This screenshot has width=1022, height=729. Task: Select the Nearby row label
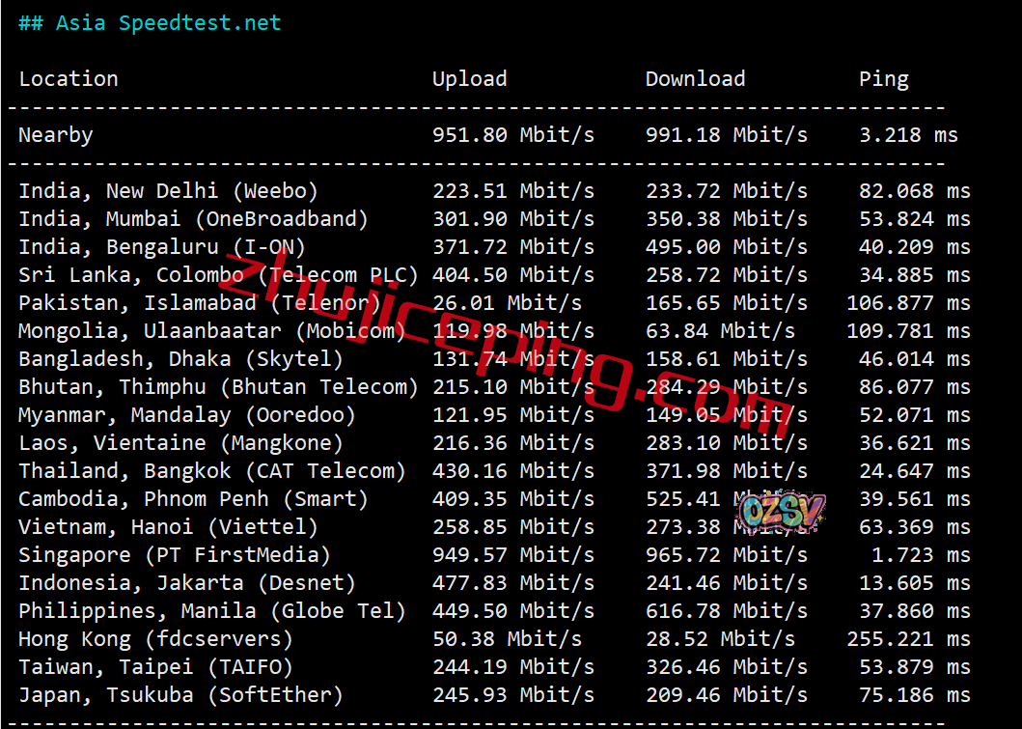click(56, 135)
